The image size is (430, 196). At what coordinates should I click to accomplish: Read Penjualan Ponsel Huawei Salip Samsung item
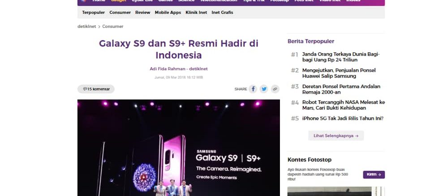(339, 73)
